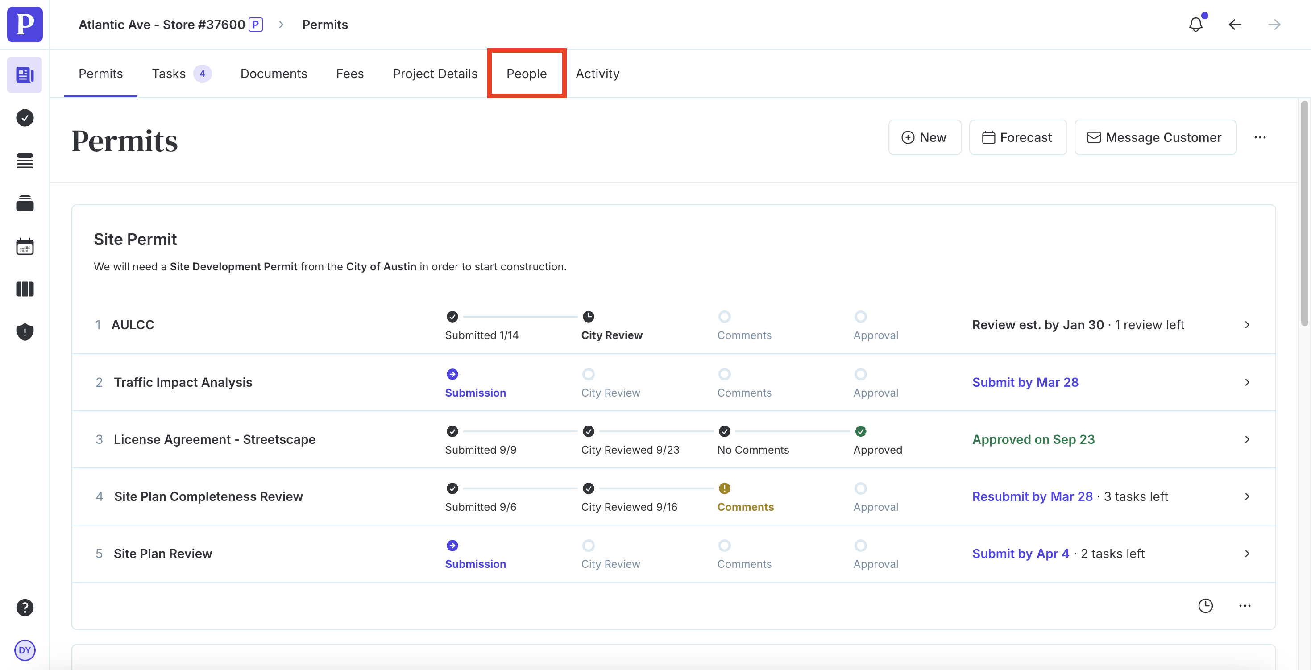Click the clock history icon in Site Permit card
The width and height of the screenshot is (1311, 670).
[1205, 605]
